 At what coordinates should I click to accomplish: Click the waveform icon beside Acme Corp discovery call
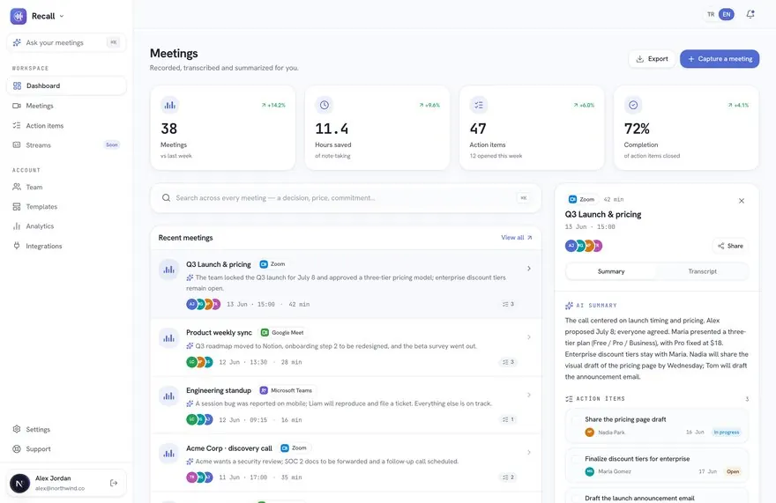coord(168,454)
